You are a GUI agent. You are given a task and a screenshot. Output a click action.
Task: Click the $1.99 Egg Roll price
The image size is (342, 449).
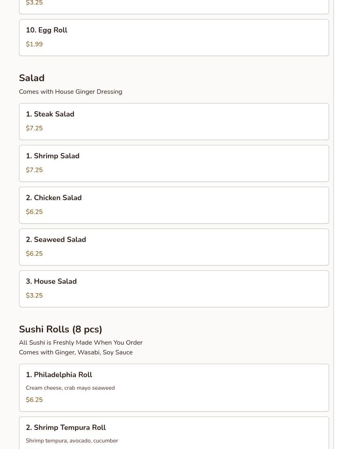(34, 44)
